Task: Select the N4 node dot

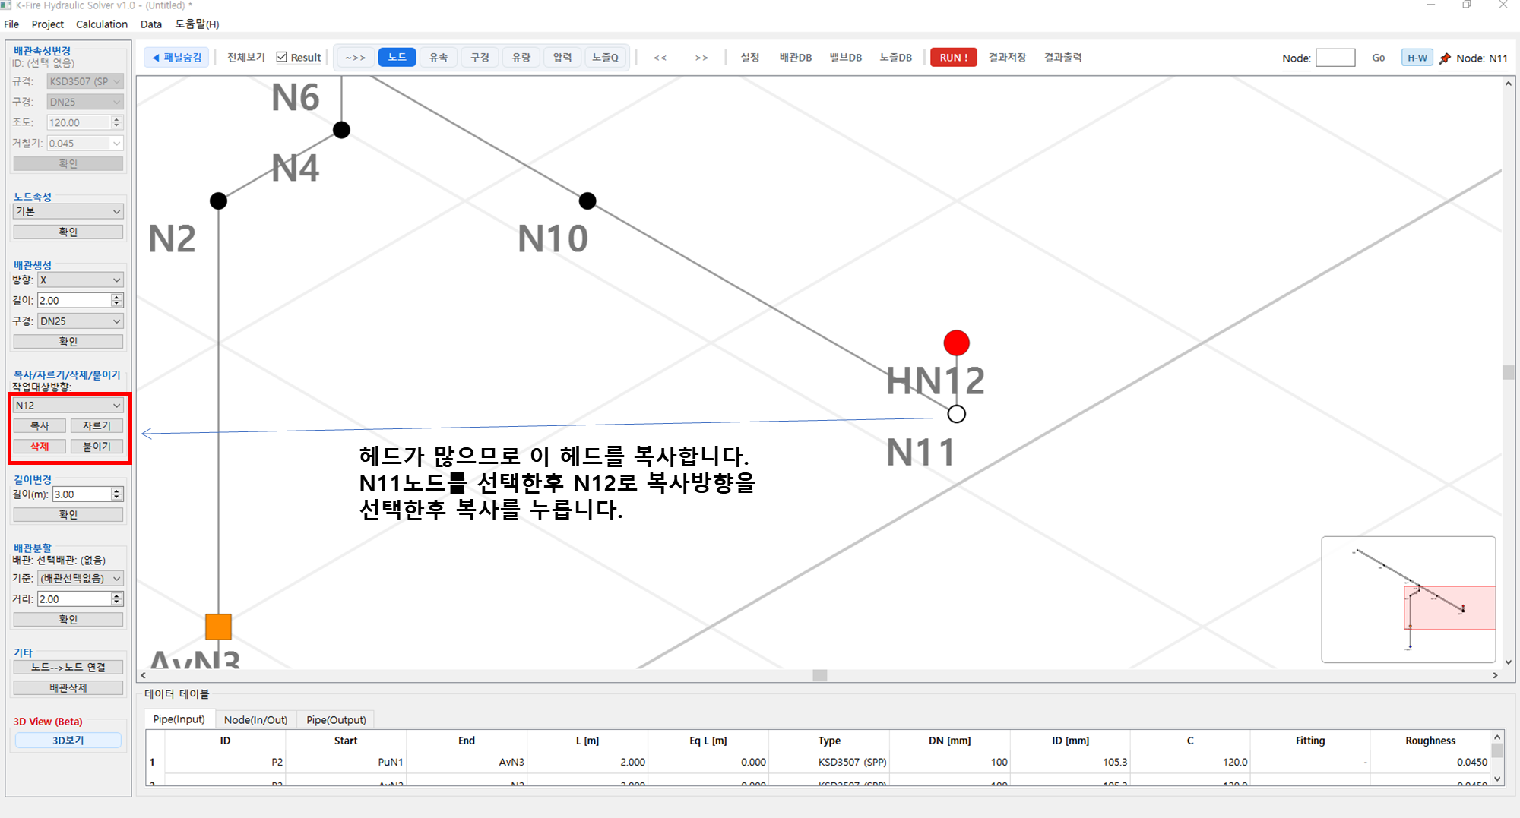Action: tap(341, 130)
